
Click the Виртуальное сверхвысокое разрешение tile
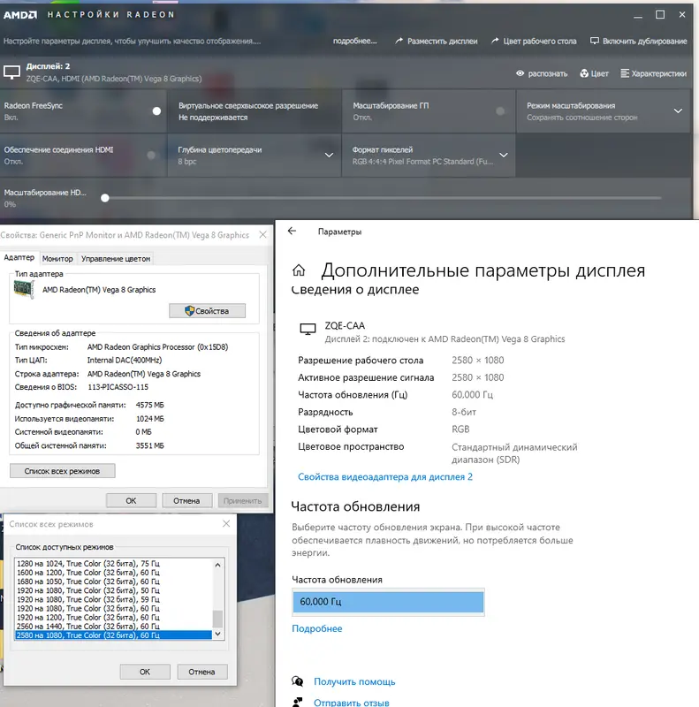click(255, 111)
